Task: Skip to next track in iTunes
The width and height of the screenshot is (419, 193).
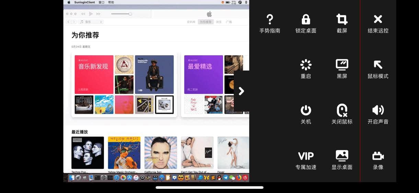Action: pos(98,14)
